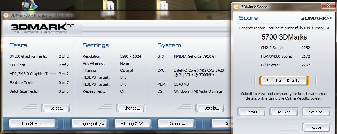Open Image Quality... options

tap(90, 124)
